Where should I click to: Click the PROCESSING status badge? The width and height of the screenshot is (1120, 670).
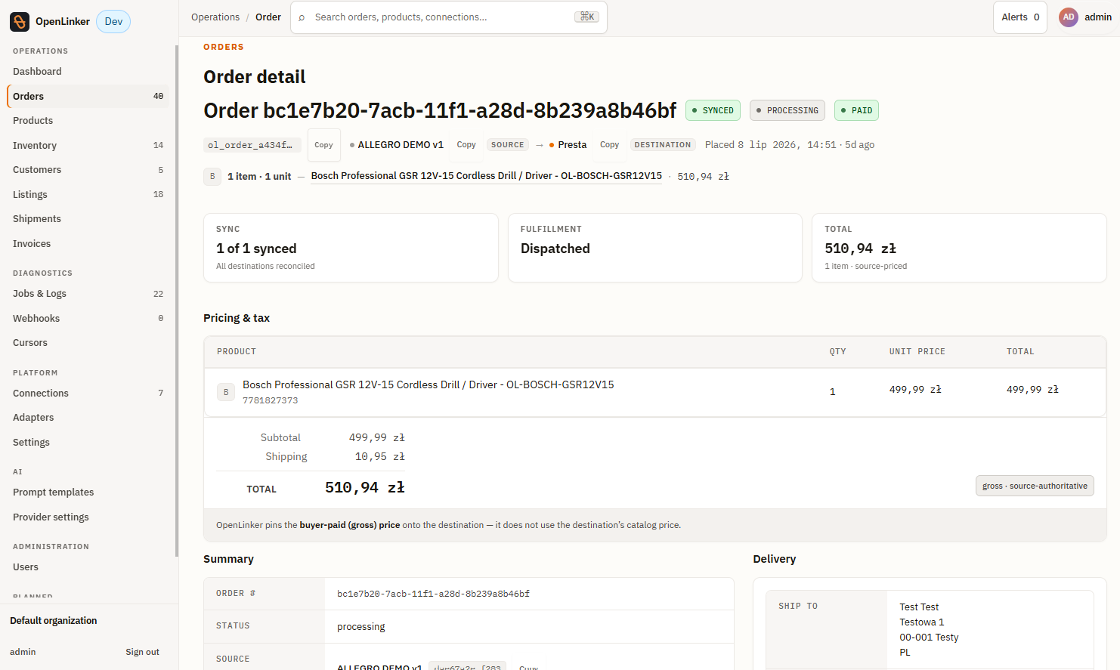click(787, 110)
